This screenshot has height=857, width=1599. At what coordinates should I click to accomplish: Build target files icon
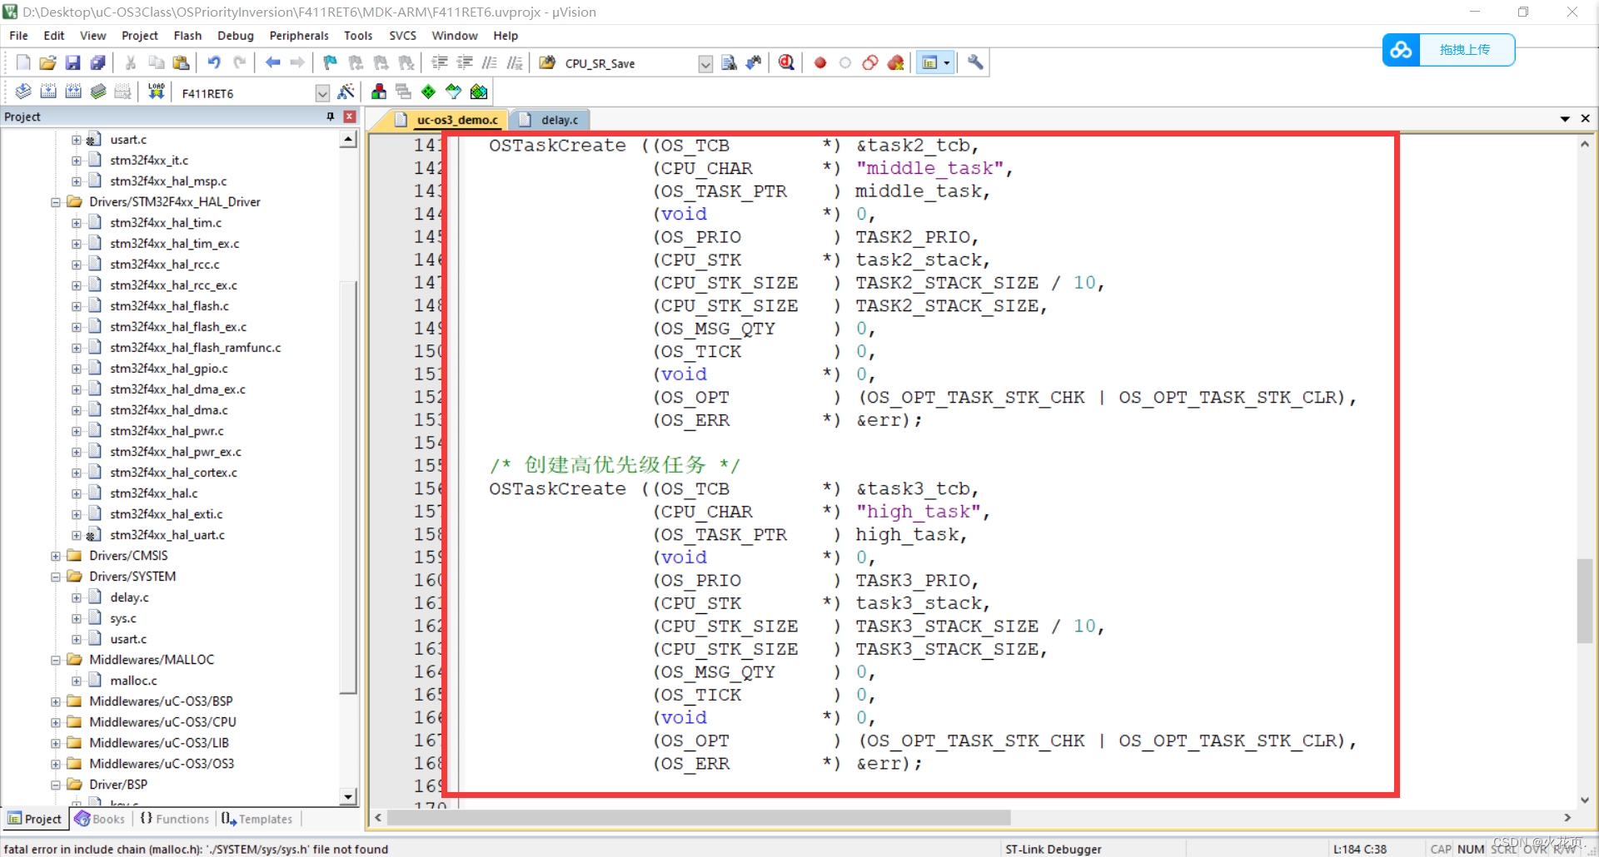click(x=48, y=92)
